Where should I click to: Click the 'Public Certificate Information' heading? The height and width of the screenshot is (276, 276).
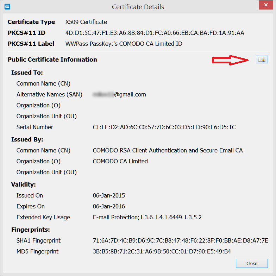point(52,60)
